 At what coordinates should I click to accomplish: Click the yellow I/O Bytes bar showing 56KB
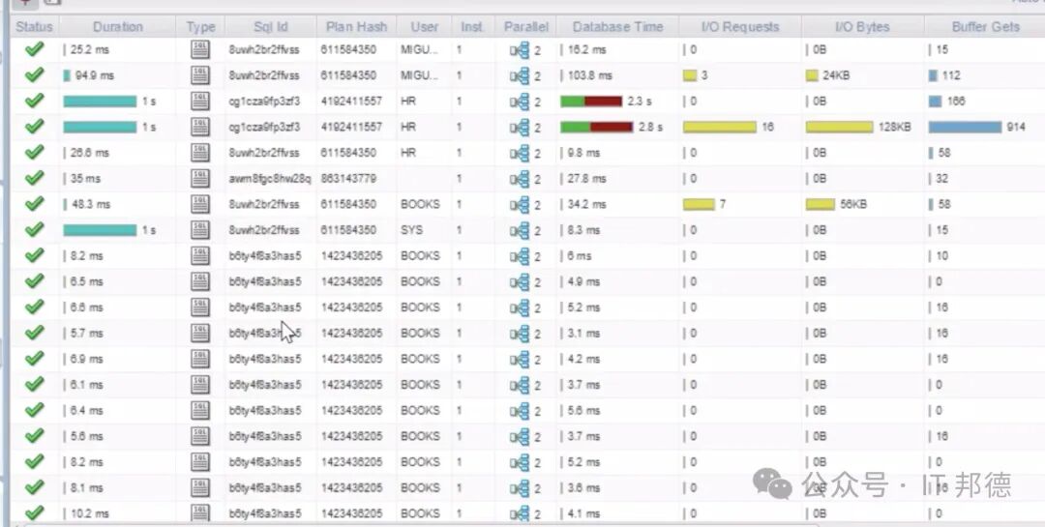click(820, 204)
